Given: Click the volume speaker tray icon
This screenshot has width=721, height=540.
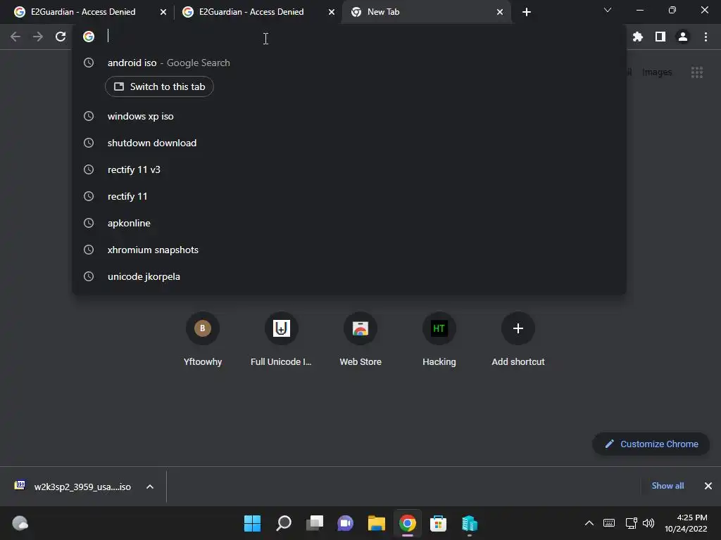Looking at the screenshot, I should click(648, 523).
